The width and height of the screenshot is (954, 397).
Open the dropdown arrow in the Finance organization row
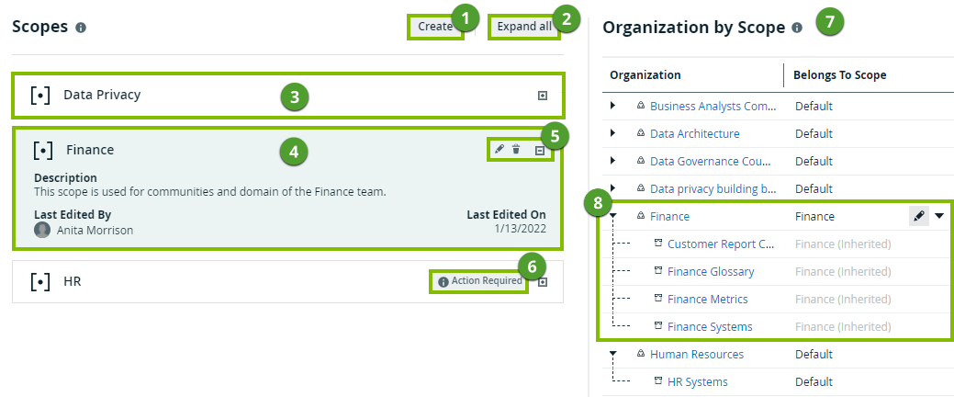click(x=938, y=216)
